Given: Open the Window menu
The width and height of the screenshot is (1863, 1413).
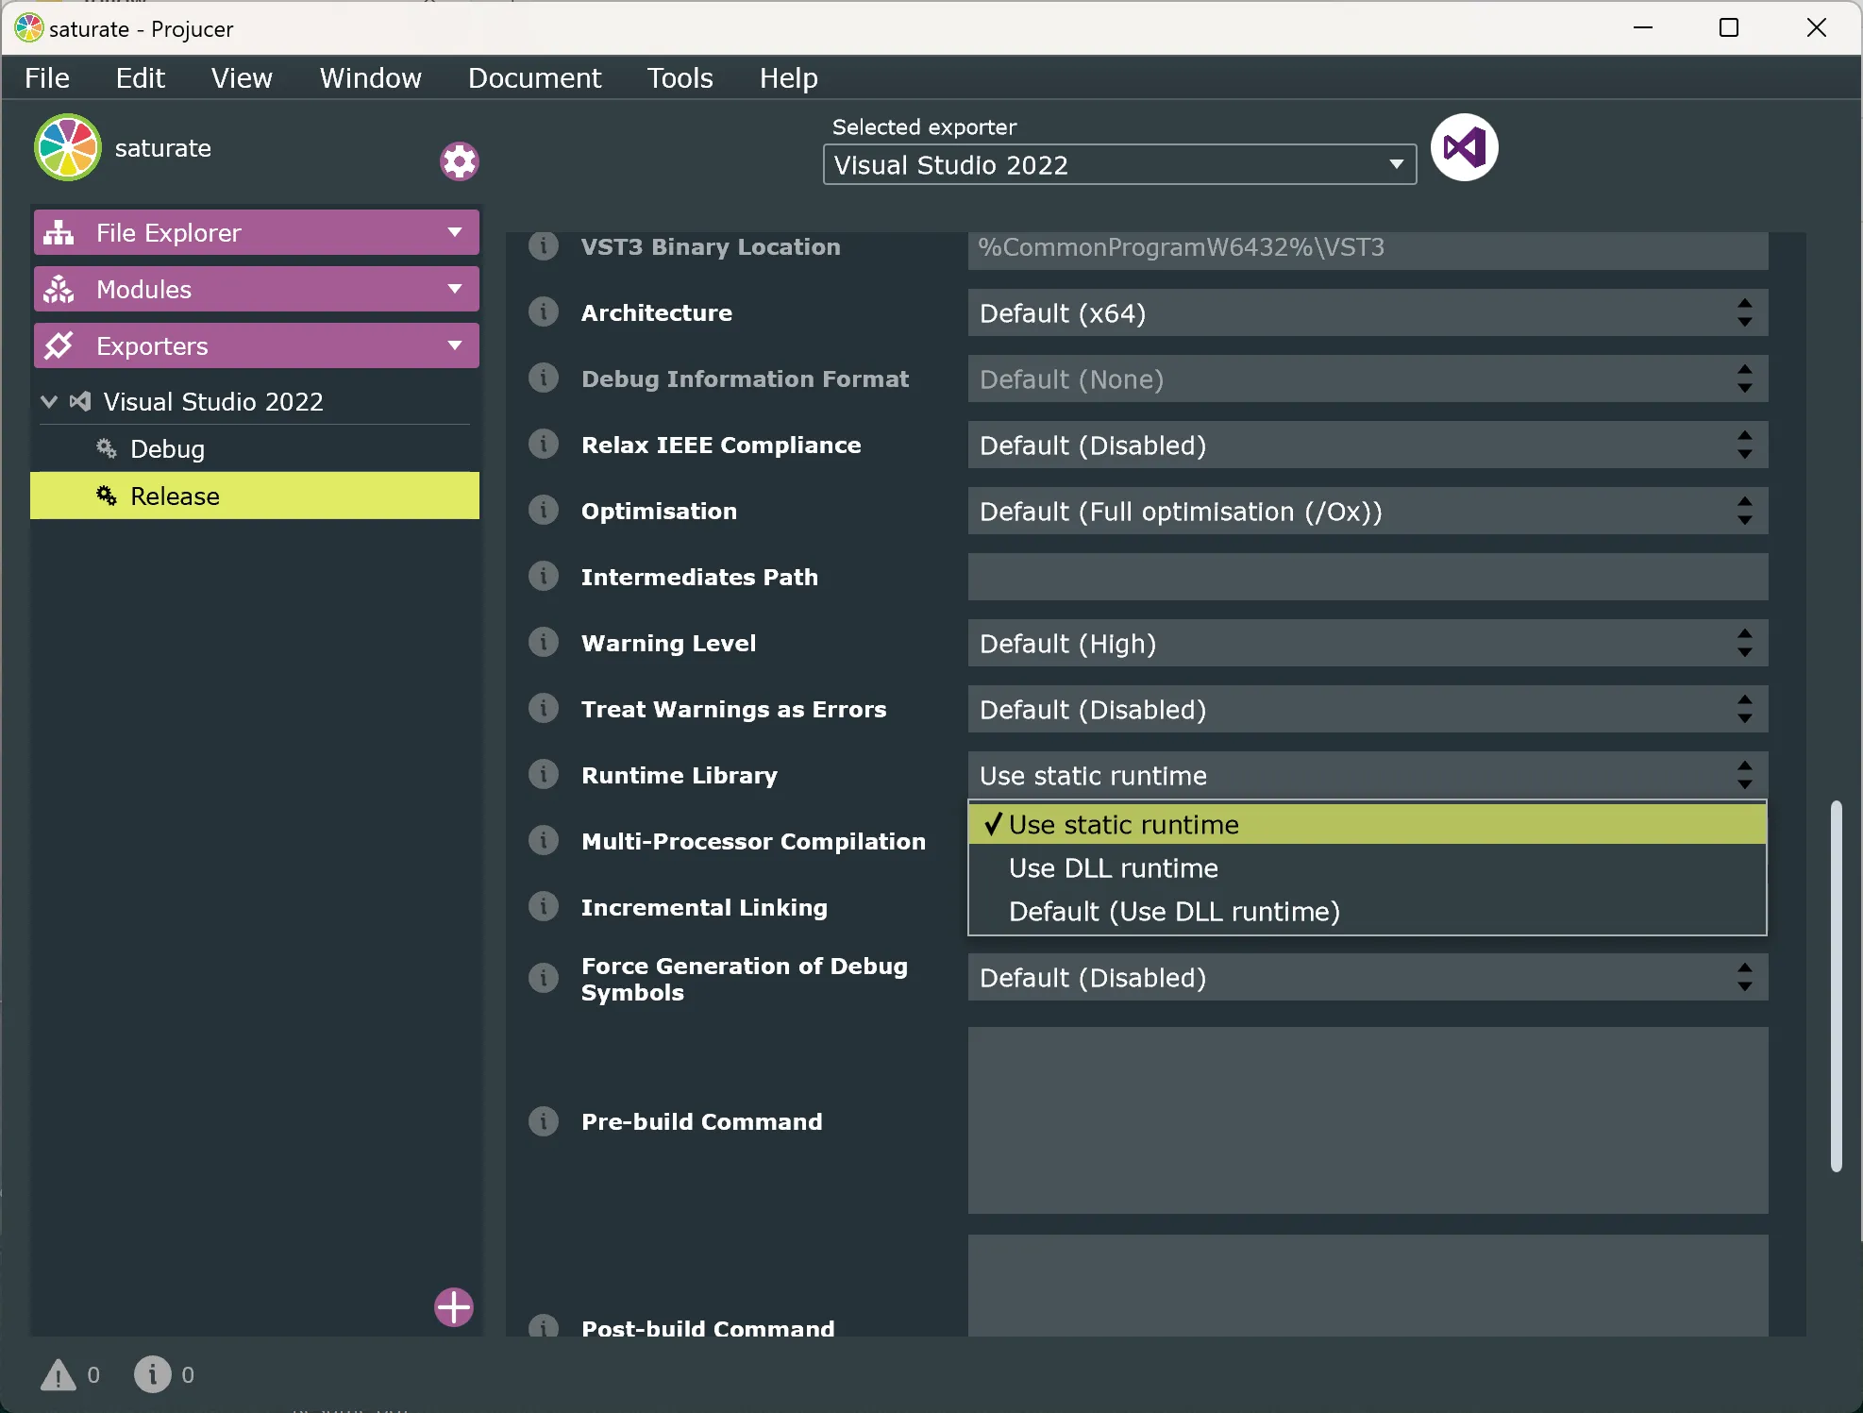Looking at the screenshot, I should point(370,77).
